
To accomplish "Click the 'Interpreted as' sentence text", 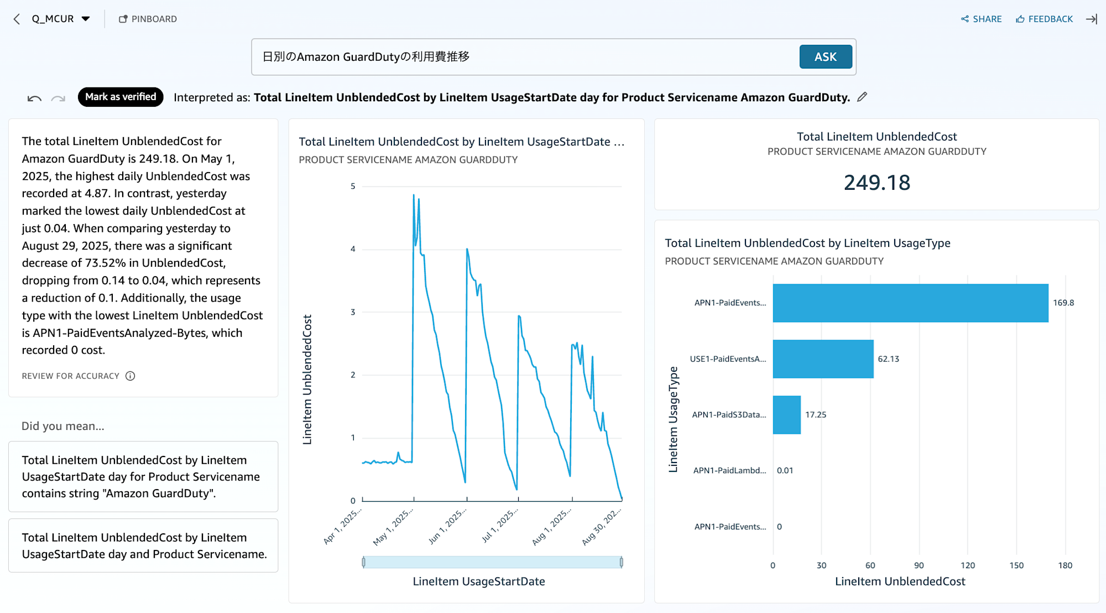I will (512, 97).
